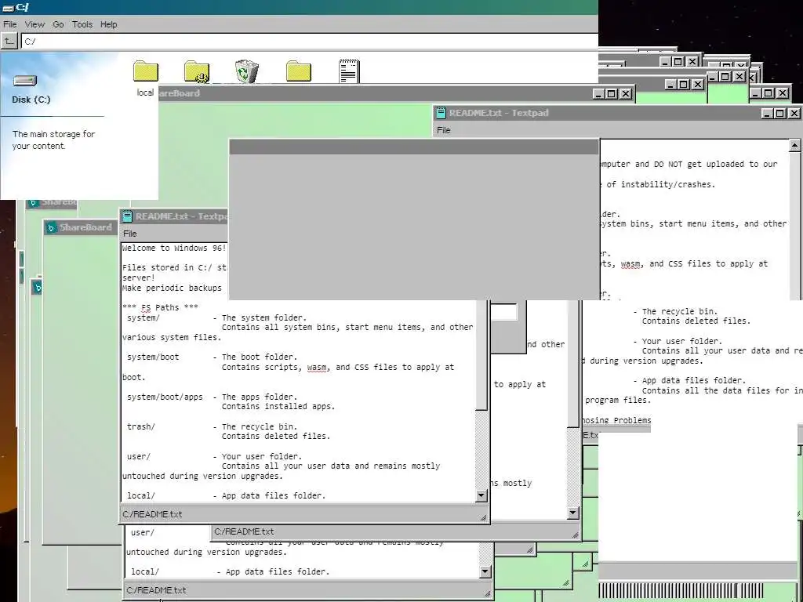Click the '*** FS Paths ***' heading line
Screen dimensions: 803x602
coord(160,307)
